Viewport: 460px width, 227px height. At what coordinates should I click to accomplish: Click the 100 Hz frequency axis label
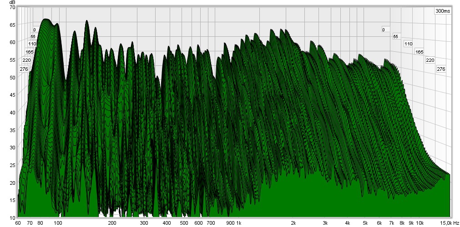click(58, 223)
